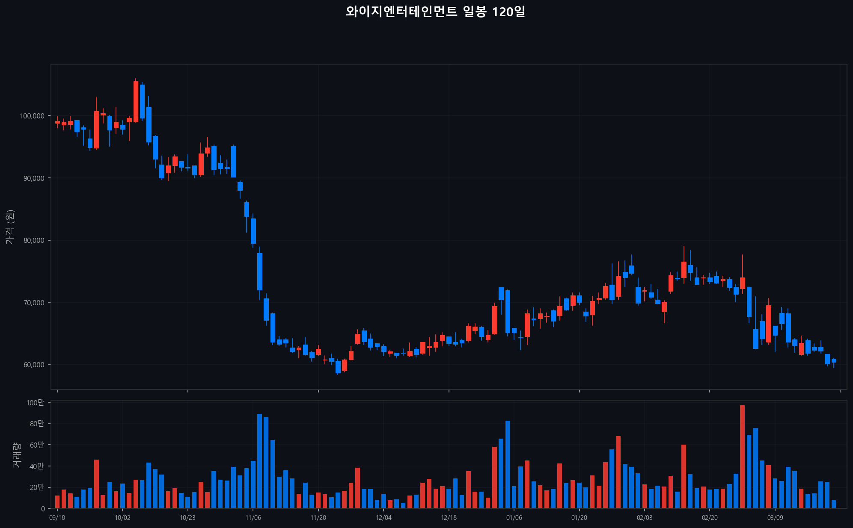Viewport: 853px width, 528px height.
Task: Click the 거래량 volume axis title
Action: coord(17,454)
